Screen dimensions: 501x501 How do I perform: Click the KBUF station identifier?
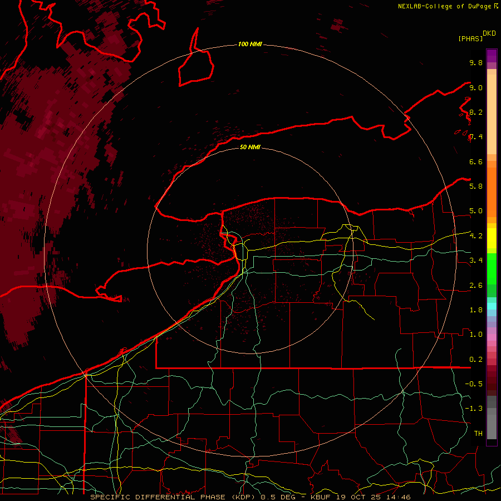click(320, 497)
